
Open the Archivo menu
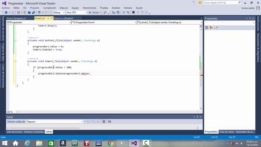point(6,8)
